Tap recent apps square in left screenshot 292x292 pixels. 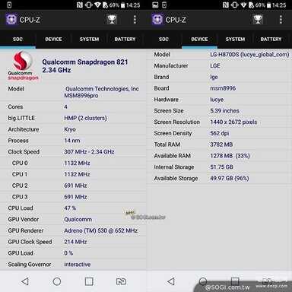pos(89,281)
